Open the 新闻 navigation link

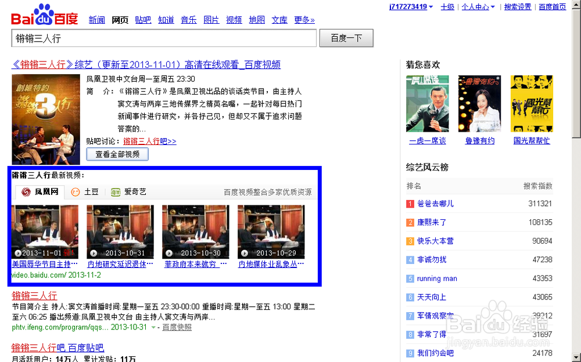(96, 20)
